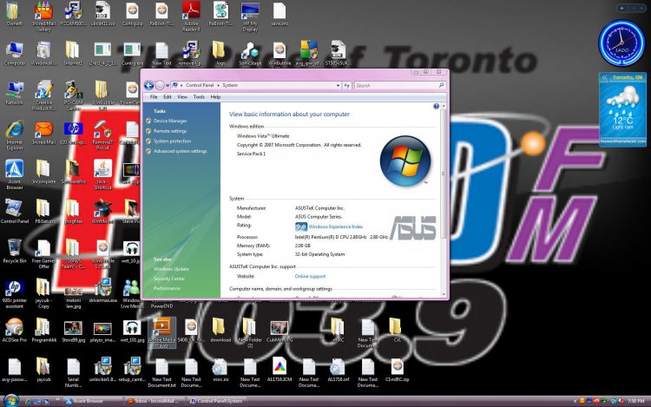Open the Free Game Offer shortcut

[x=43, y=254]
